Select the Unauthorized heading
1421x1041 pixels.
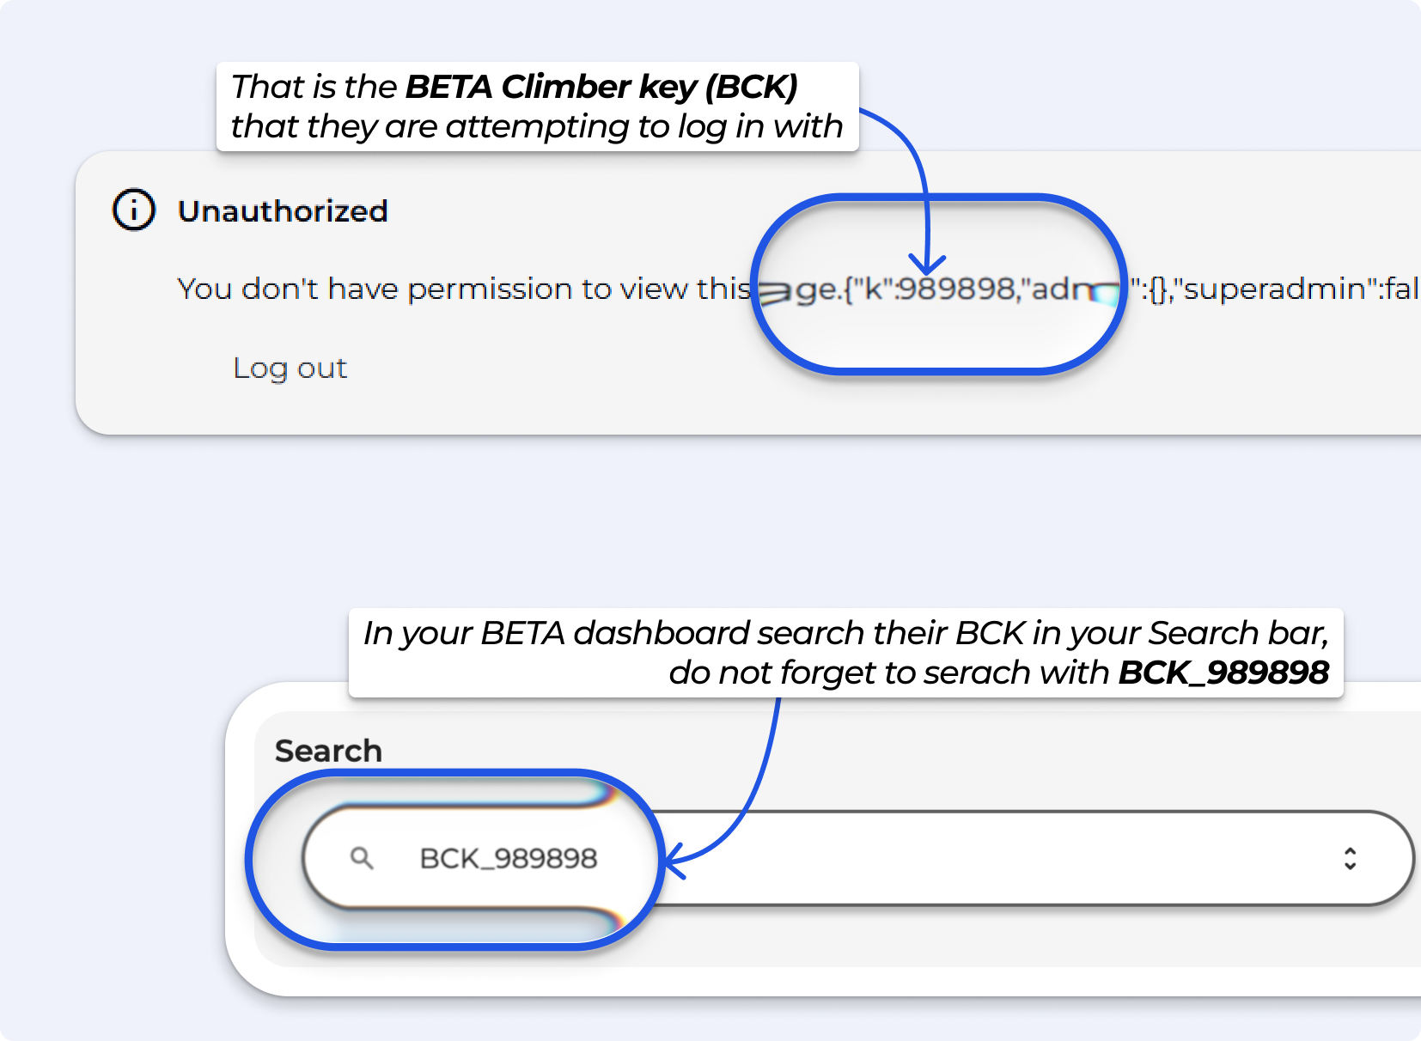point(283,211)
